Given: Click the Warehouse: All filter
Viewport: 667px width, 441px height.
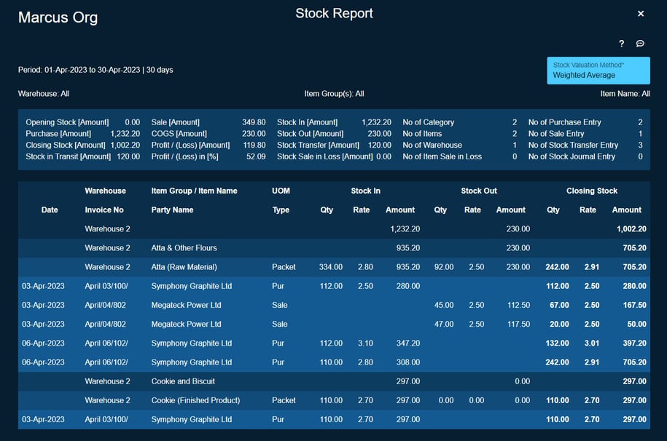Looking at the screenshot, I should coord(44,93).
